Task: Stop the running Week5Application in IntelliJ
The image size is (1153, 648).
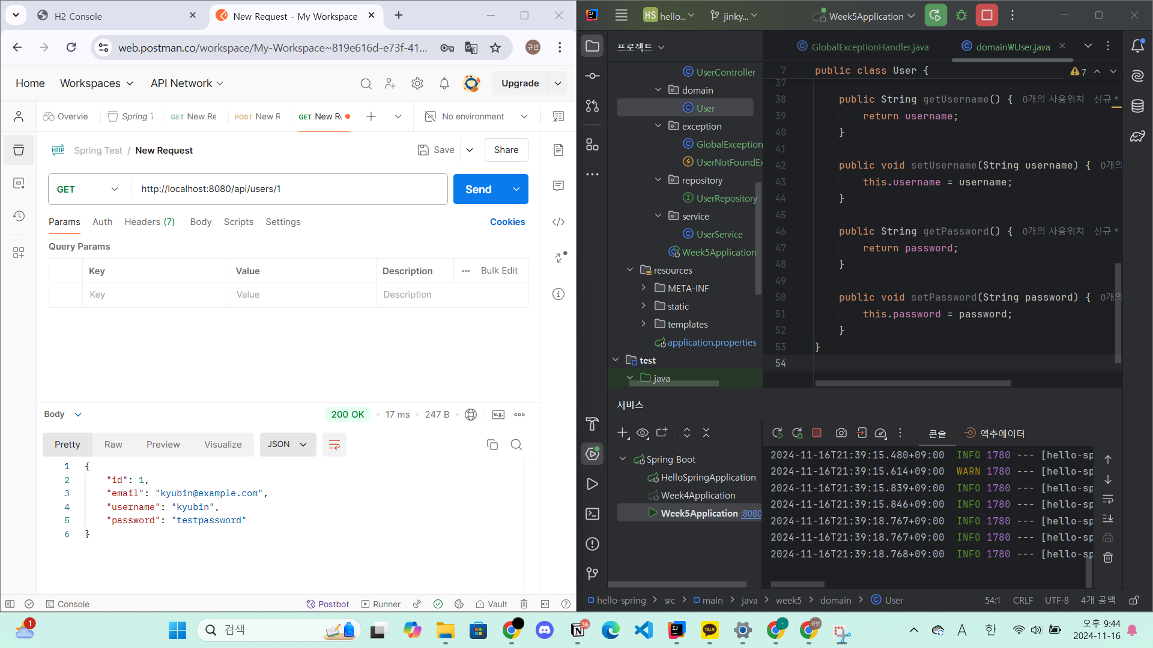Action: coord(987,16)
